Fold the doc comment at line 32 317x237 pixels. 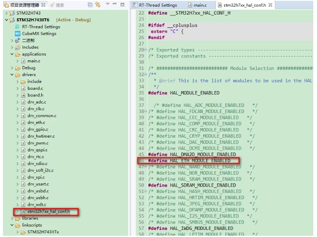146,74
